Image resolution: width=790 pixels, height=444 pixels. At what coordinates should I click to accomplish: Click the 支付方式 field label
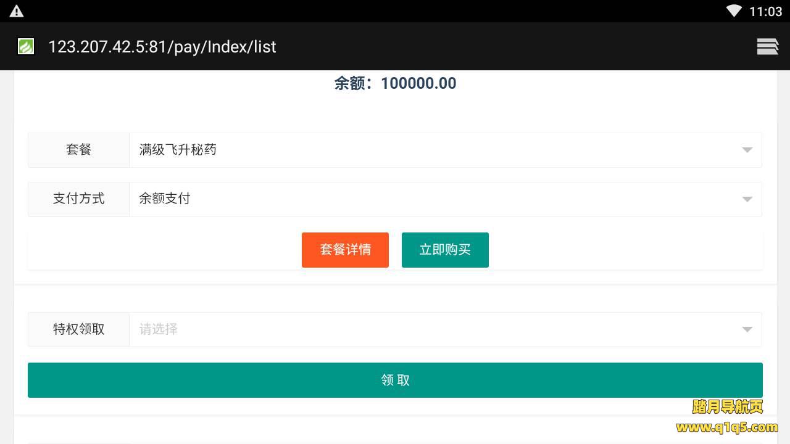coord(78,199)
